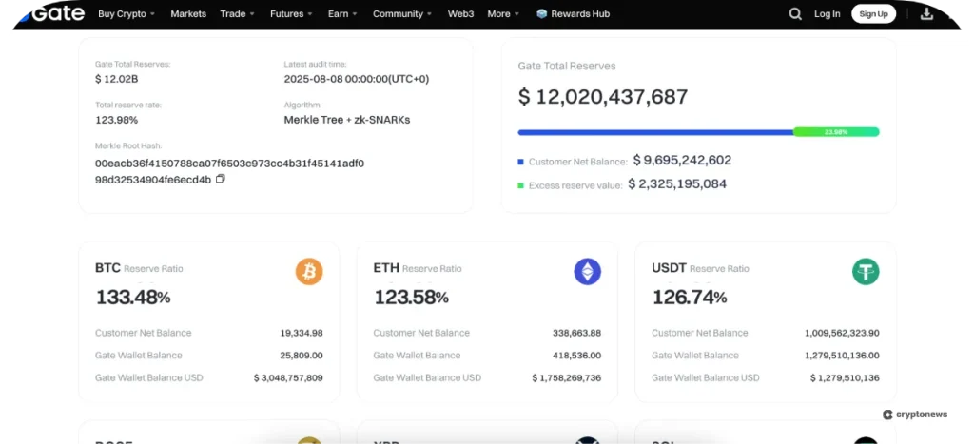The image size is (974, 444).
Task: Expand the More dropdown menu
Action: point(504,13)
